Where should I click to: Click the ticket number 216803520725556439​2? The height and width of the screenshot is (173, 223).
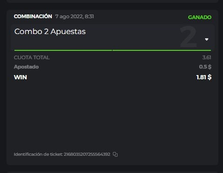87,154
